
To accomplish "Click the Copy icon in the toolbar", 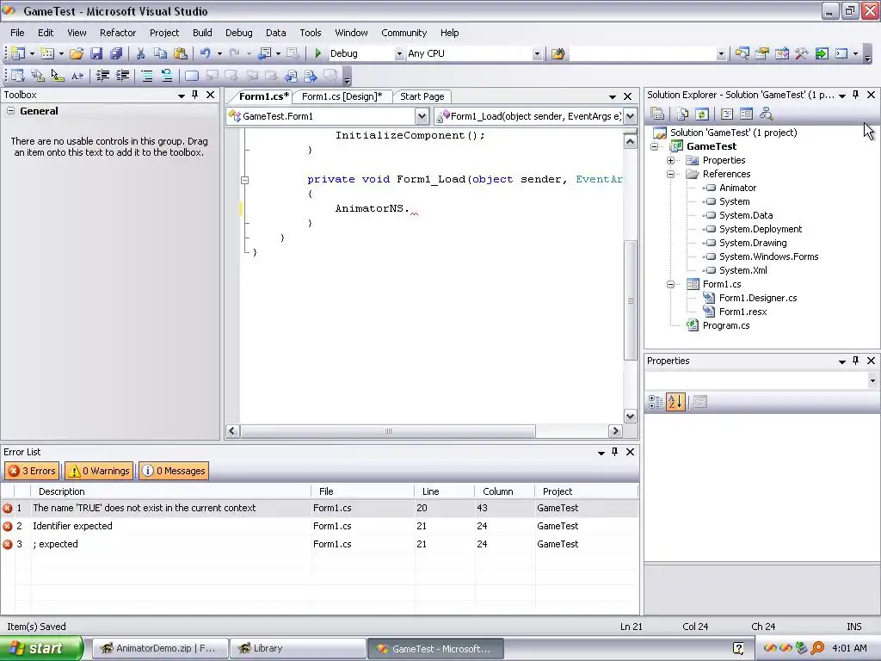I will 160,53.
